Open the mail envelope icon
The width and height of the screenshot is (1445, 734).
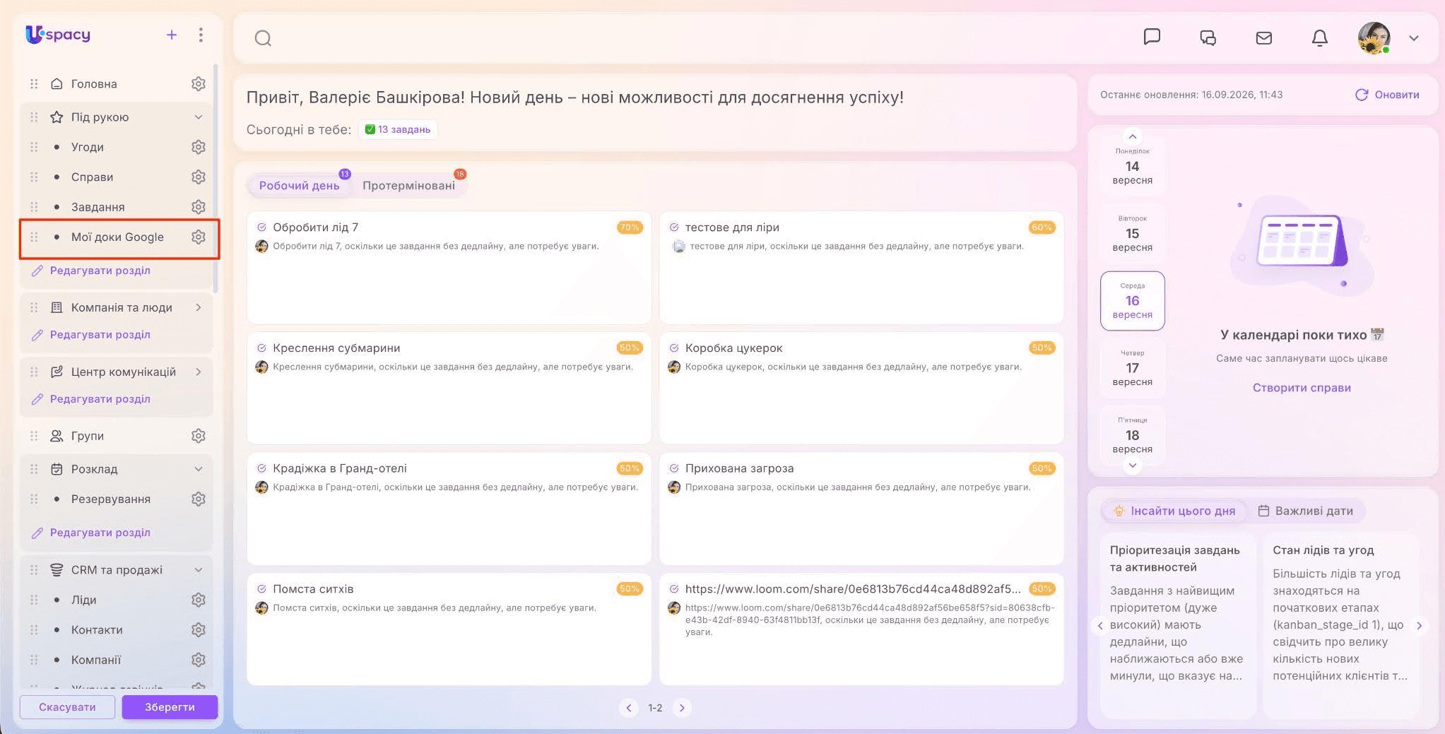(x=1264, y=37)
